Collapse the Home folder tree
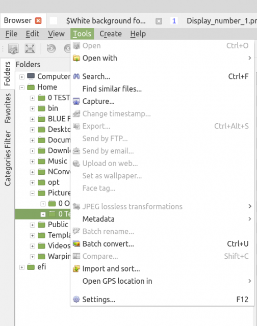Viewport: 257px width, 326px height. coord(21,88)
